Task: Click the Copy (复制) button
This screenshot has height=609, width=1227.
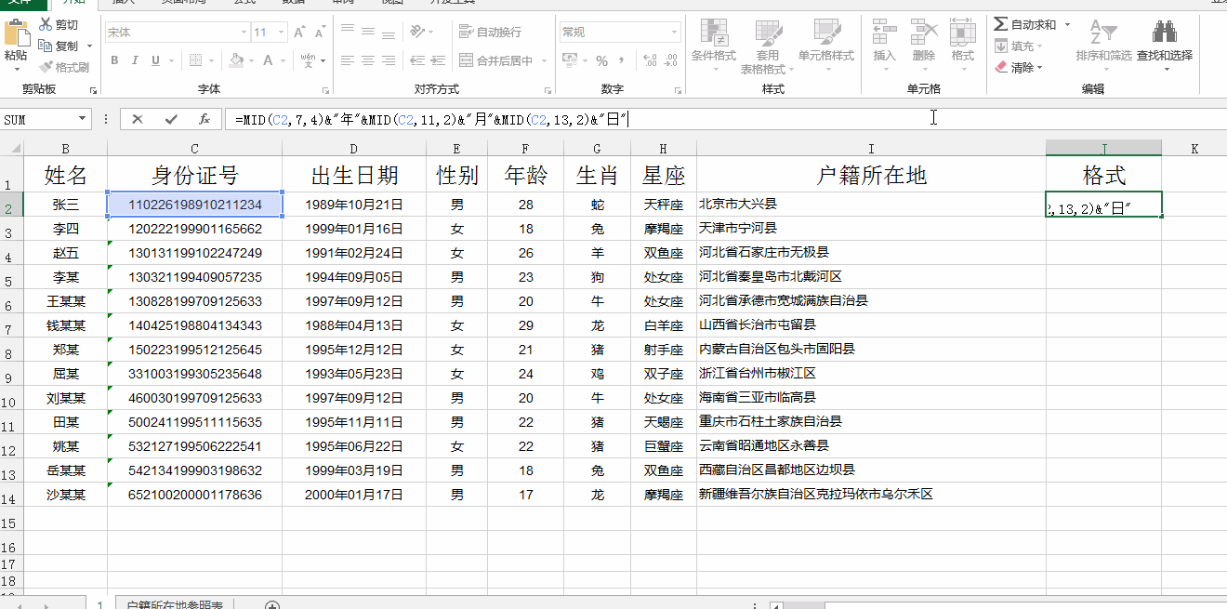Action: (59, 46)
